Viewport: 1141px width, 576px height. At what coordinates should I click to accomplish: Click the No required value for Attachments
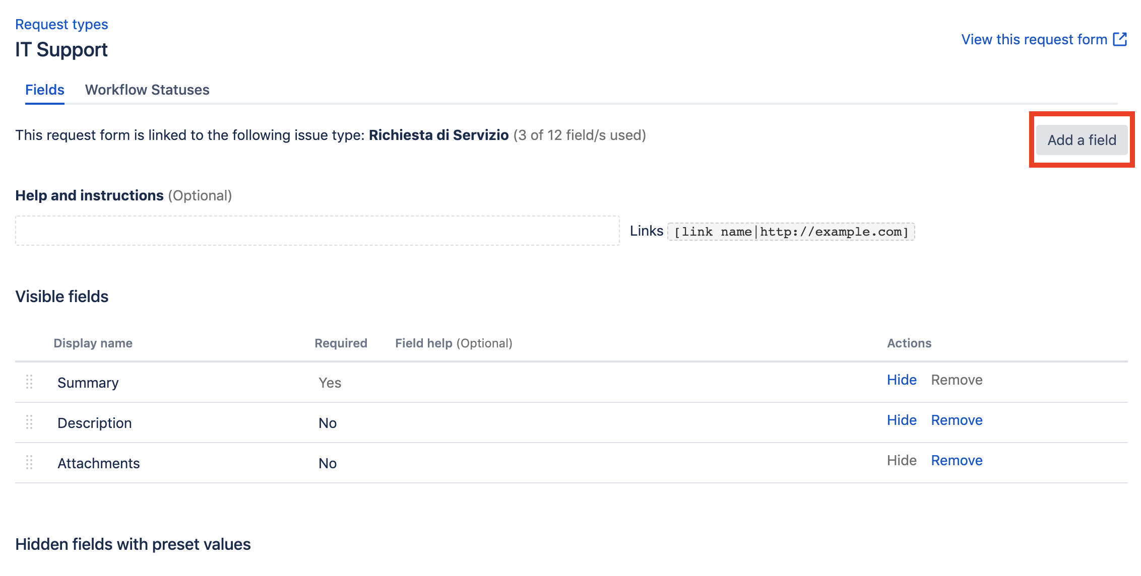[328, 463]
